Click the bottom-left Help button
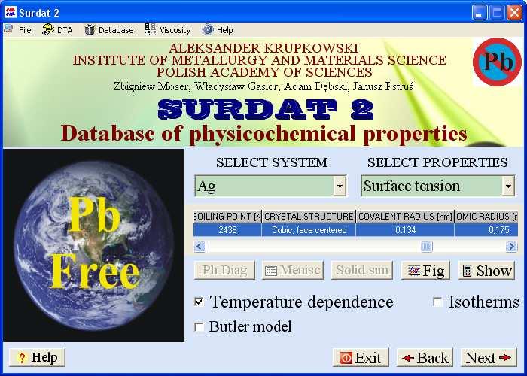Image resolution: width=527 pixels, height=376 pixels. 38,357
